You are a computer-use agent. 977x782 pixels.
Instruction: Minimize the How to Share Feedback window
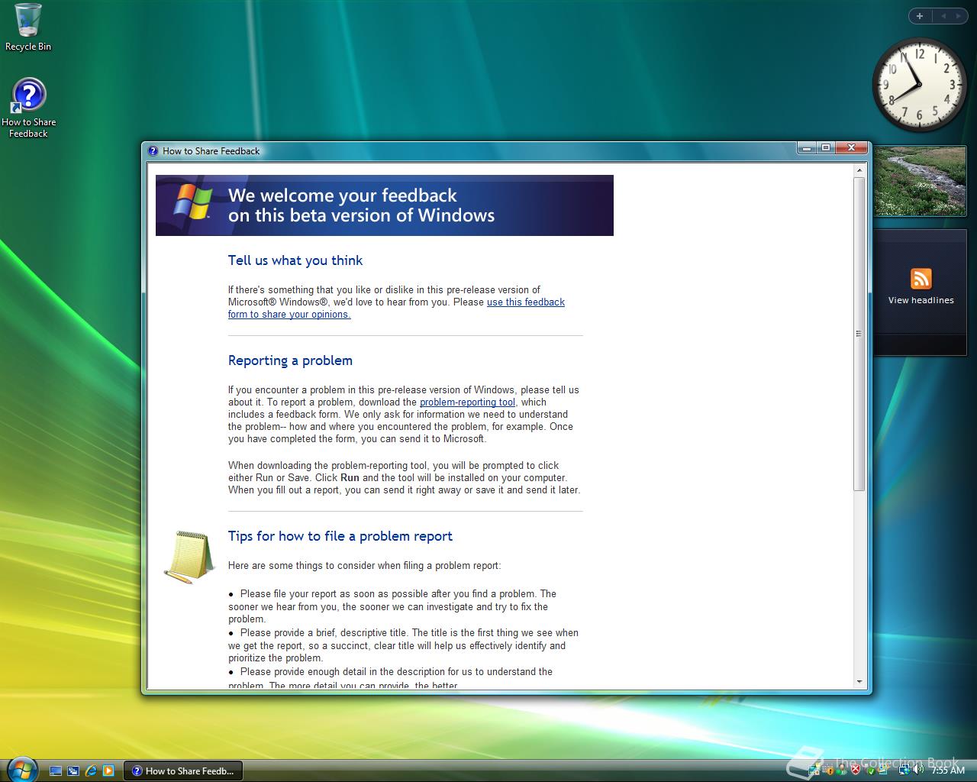[807, 147]
